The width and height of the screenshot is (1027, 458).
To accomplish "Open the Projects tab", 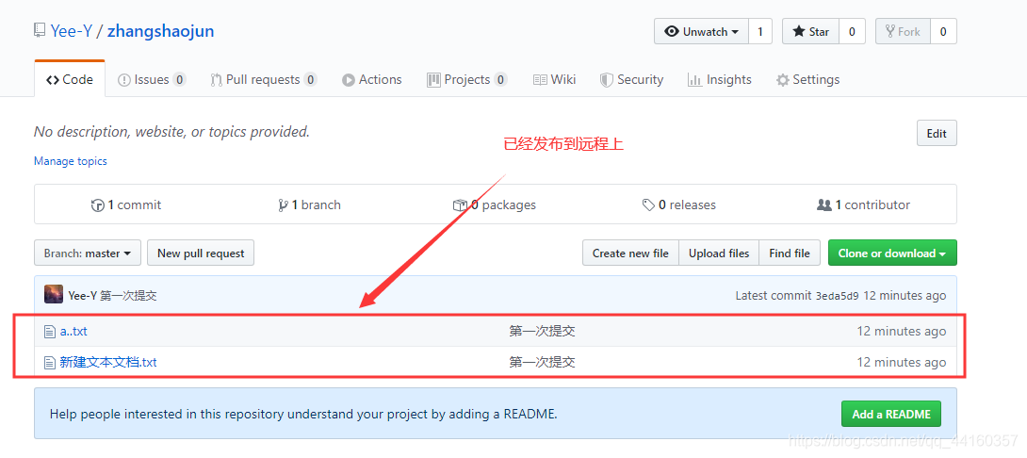I will (x=467, y=79).
